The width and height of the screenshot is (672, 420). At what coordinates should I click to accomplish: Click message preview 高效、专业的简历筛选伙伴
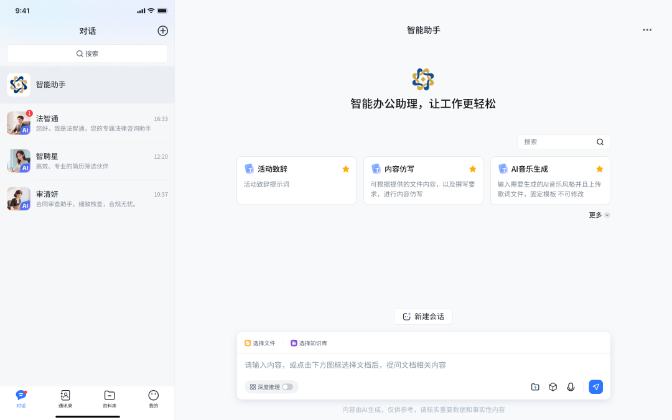72,166
